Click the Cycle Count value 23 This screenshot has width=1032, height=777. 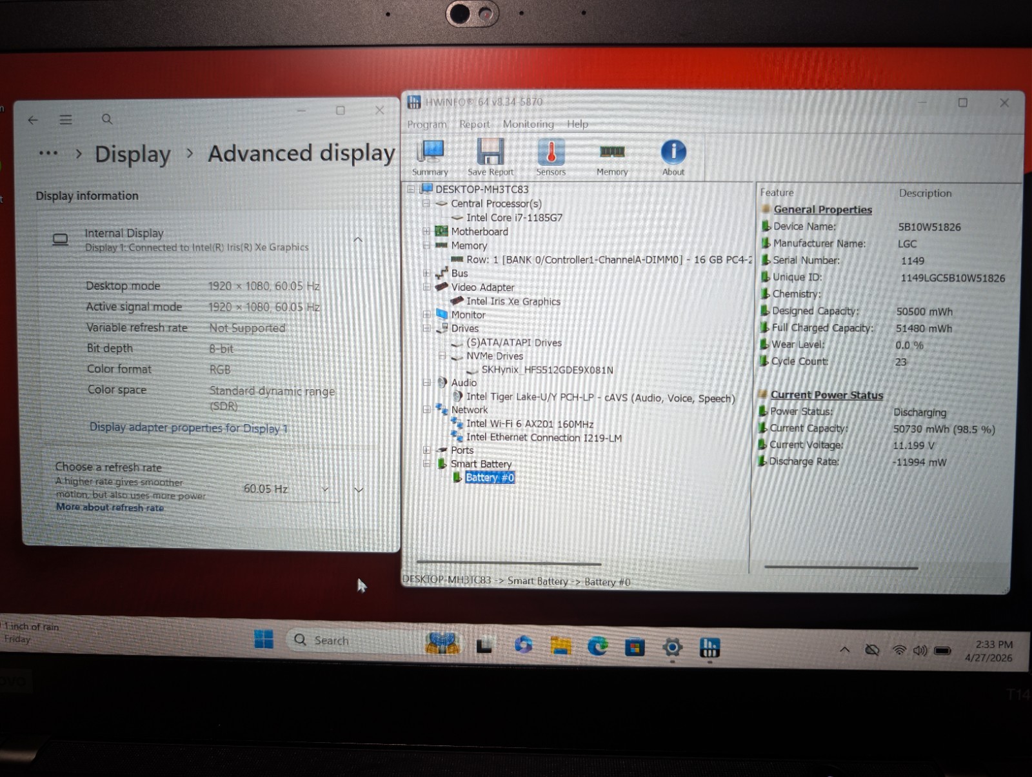pyautogui.click(x=900, y=361)
